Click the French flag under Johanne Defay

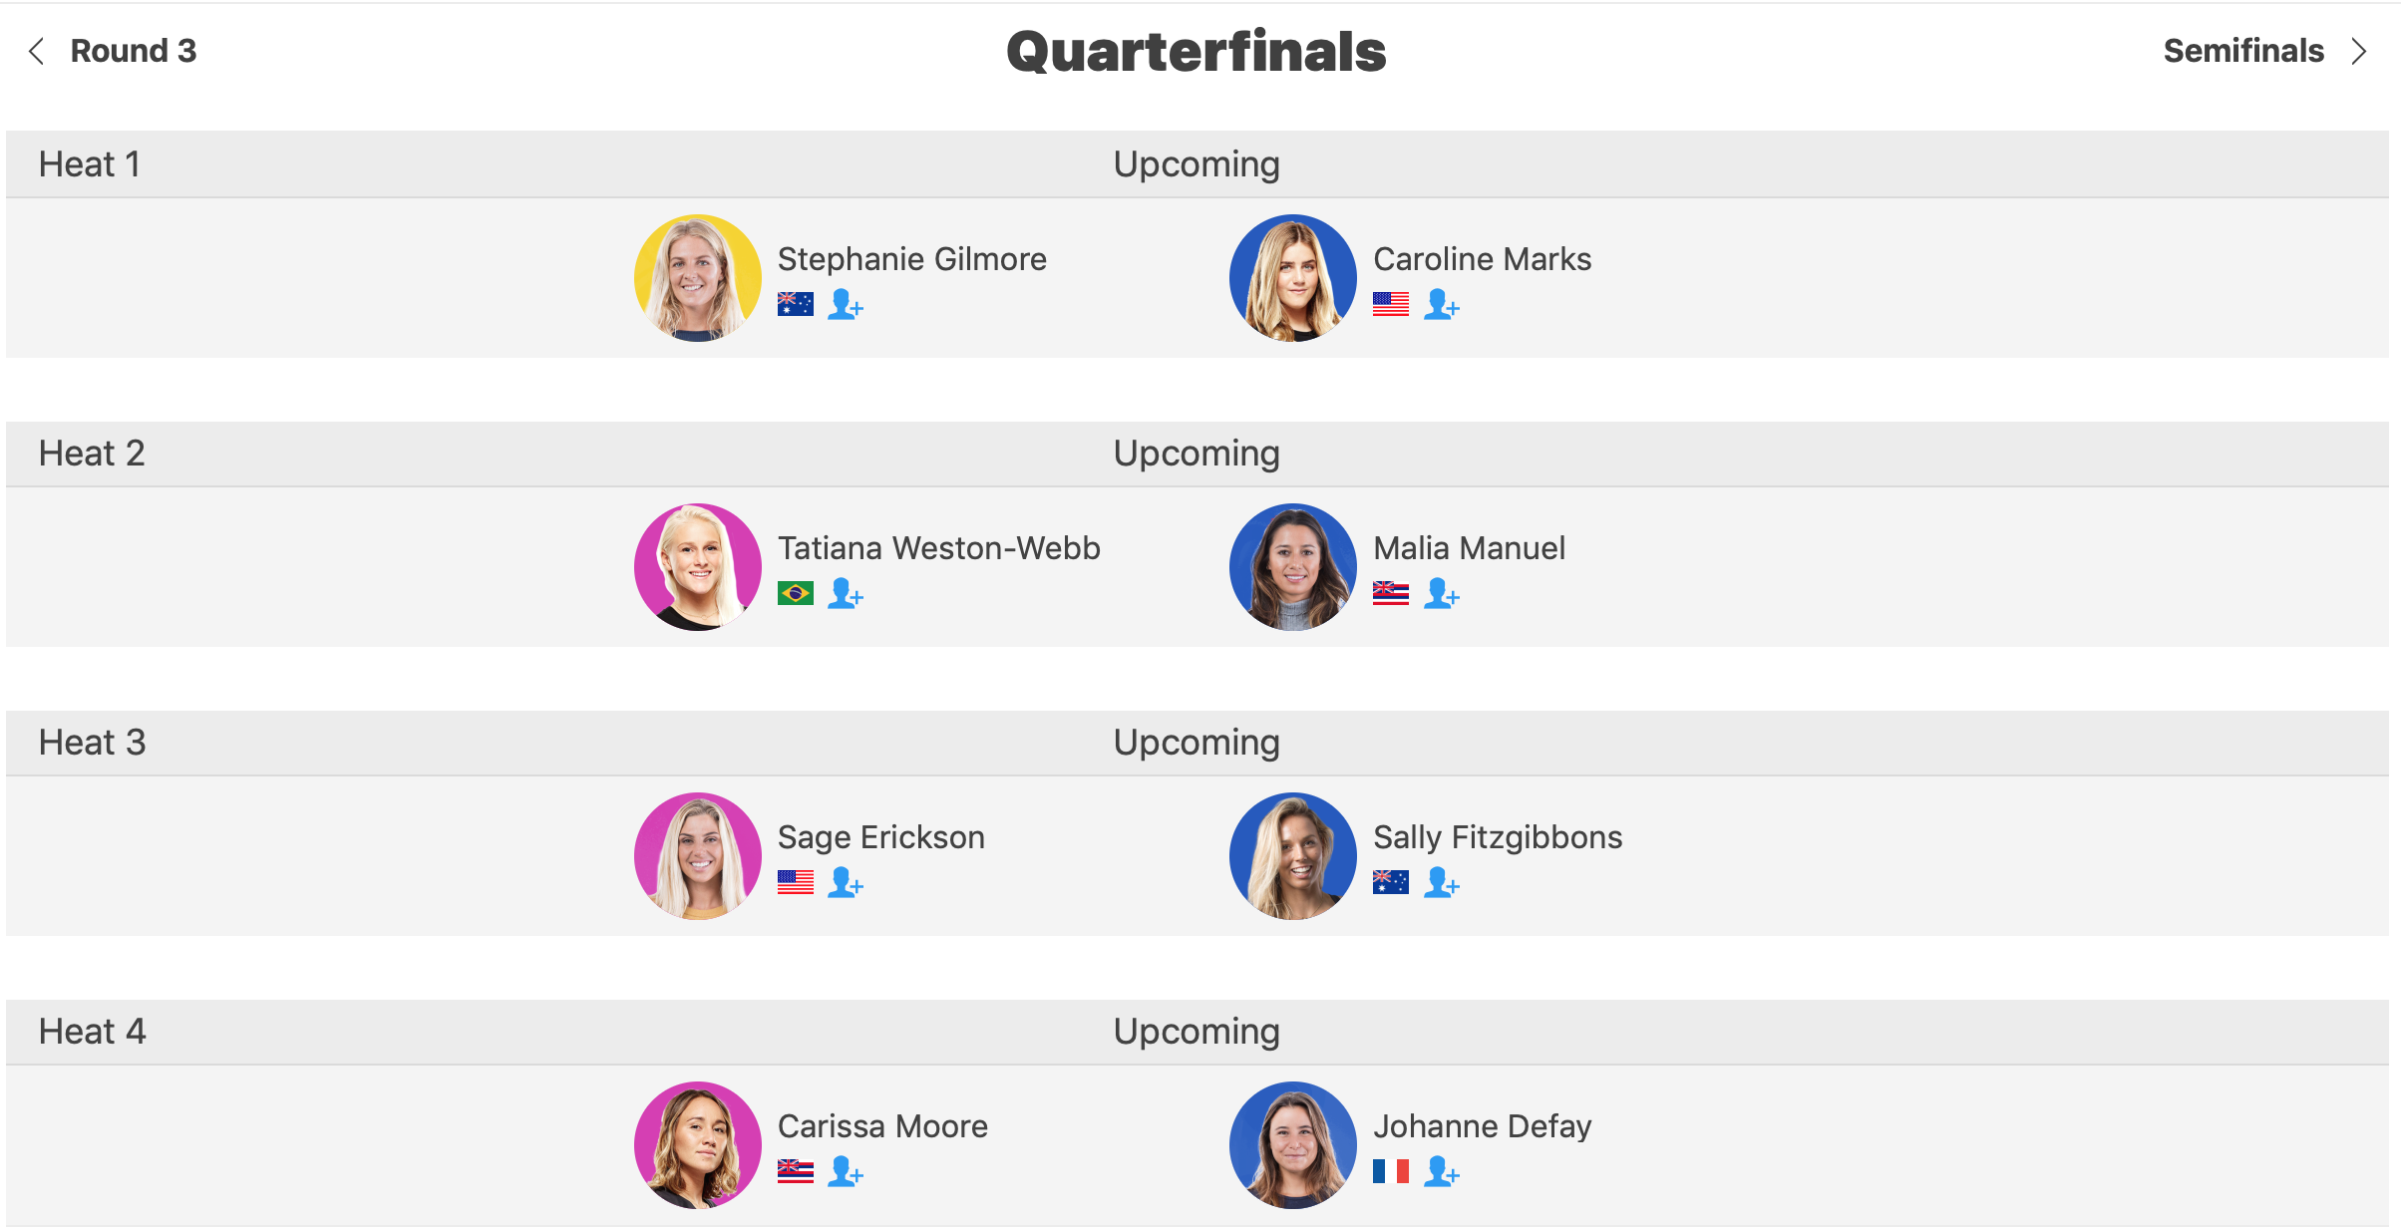pos(1391,1171)
